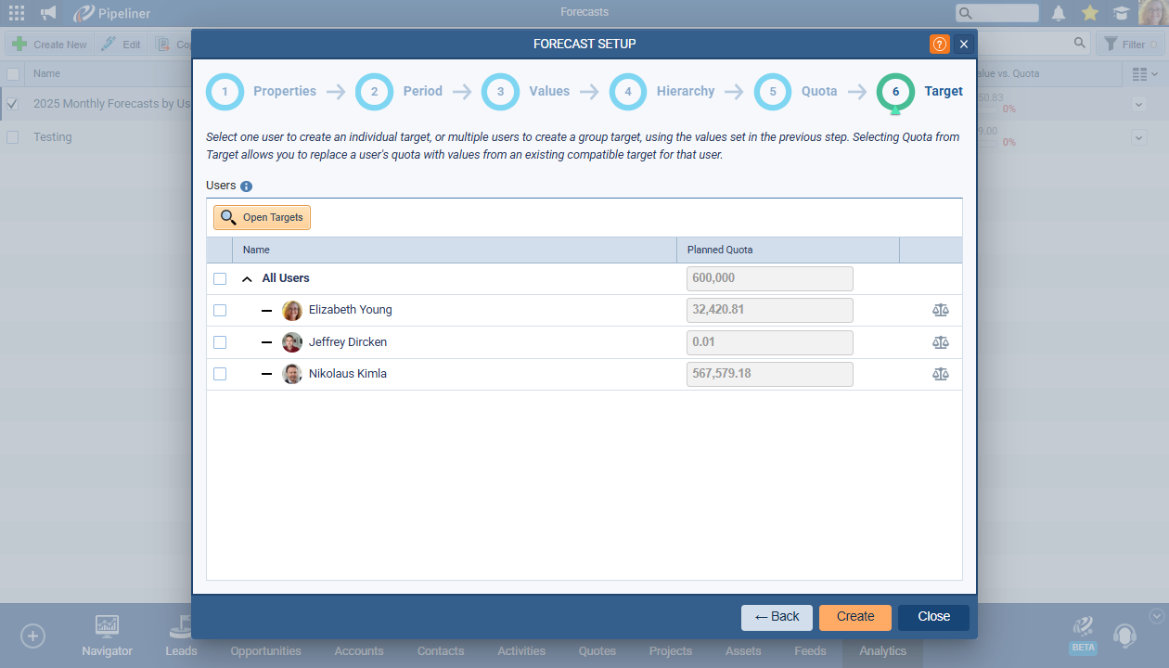
Task: Click the info icon next to Users
Action: [x=247, y=186]
